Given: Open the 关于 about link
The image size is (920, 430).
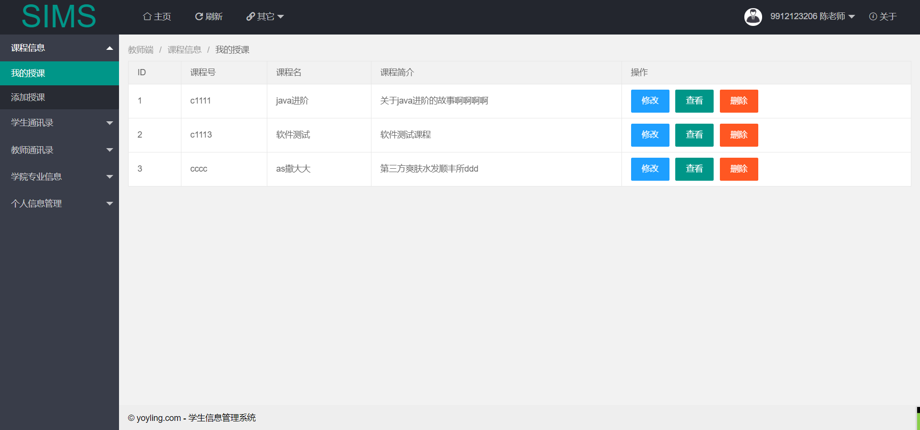Looking at the screenshot, I should point(883,17).
